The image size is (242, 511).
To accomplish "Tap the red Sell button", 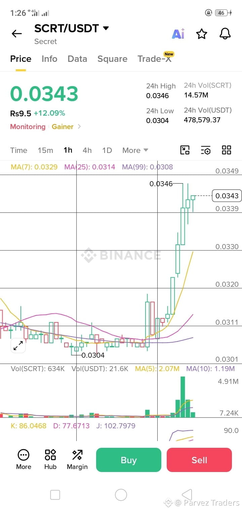I will tap(199, 460).
